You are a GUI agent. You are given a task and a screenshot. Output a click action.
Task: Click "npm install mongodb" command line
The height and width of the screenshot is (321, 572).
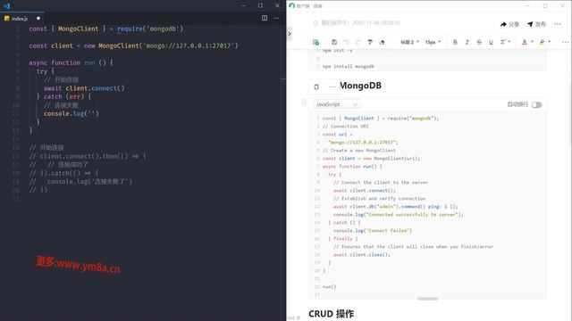click(349, 67)
